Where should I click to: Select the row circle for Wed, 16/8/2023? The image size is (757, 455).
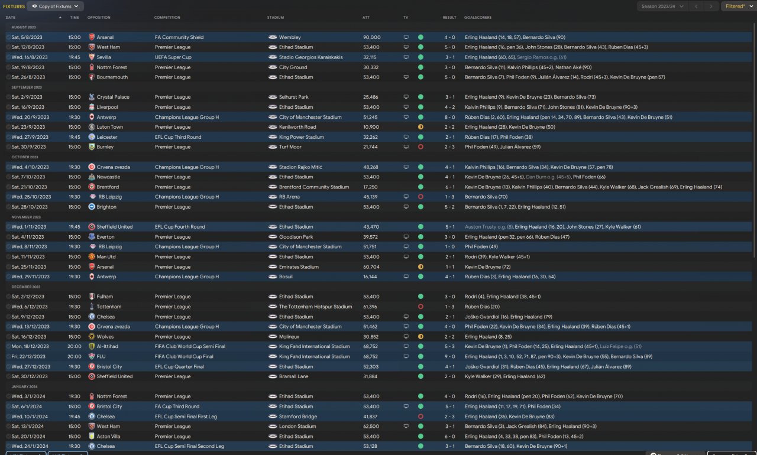8,57
